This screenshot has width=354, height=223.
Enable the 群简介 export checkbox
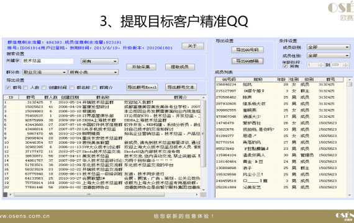[x=94, y=87]
